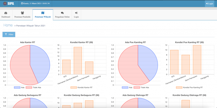Click the Ada Gedung Serbaguna RT title
This screenshot has width=217, height=108.
tap(28, 95)
